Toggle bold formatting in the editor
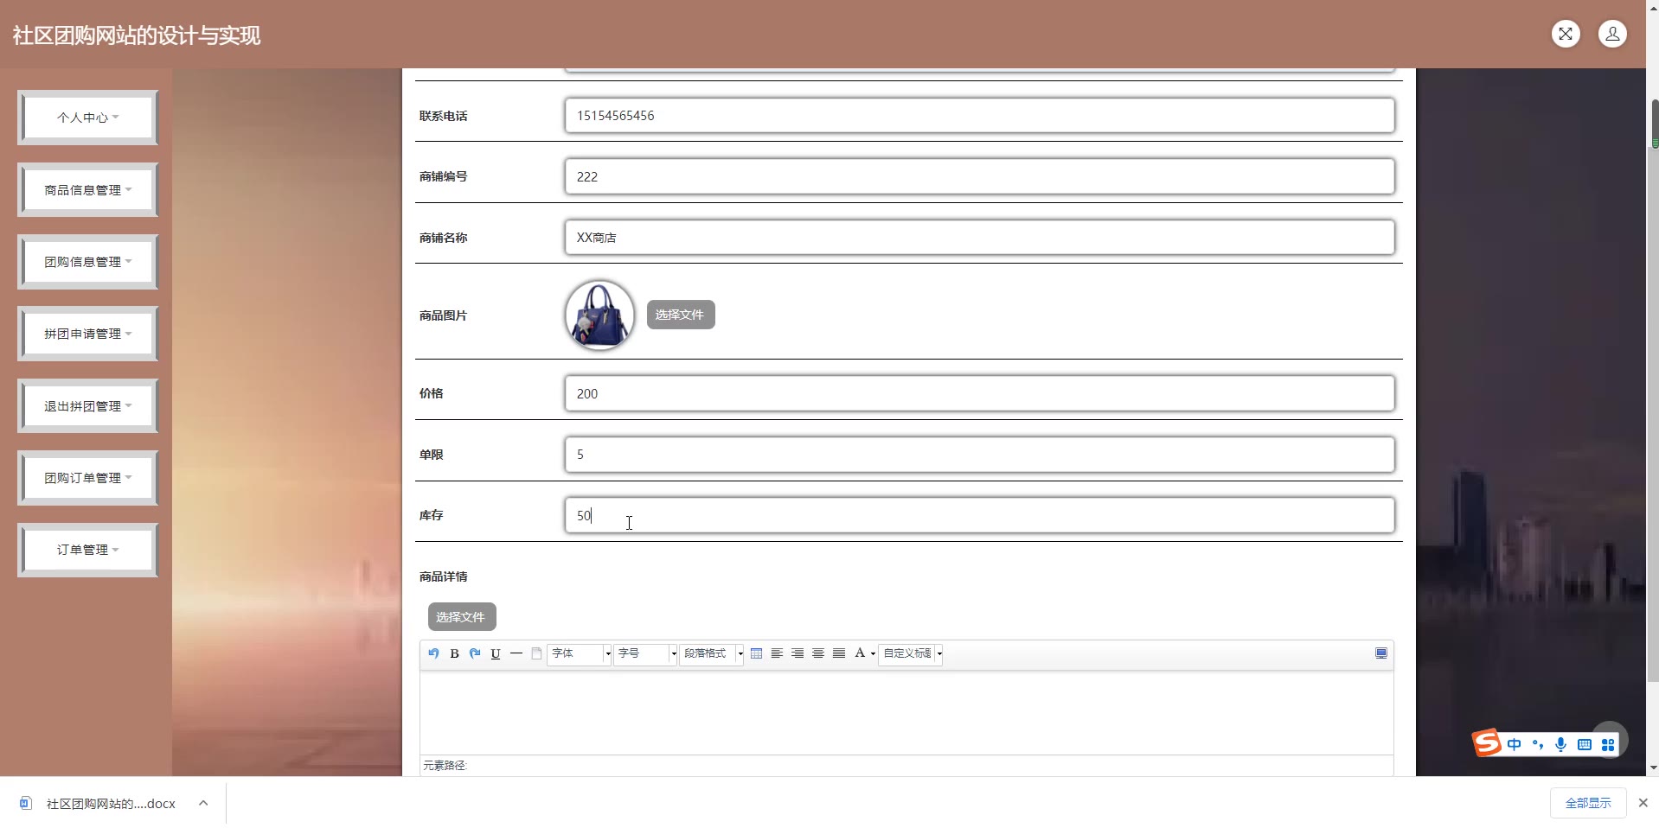The height and width of the screenshot is (828, 1659). click(x=454, y=653)
